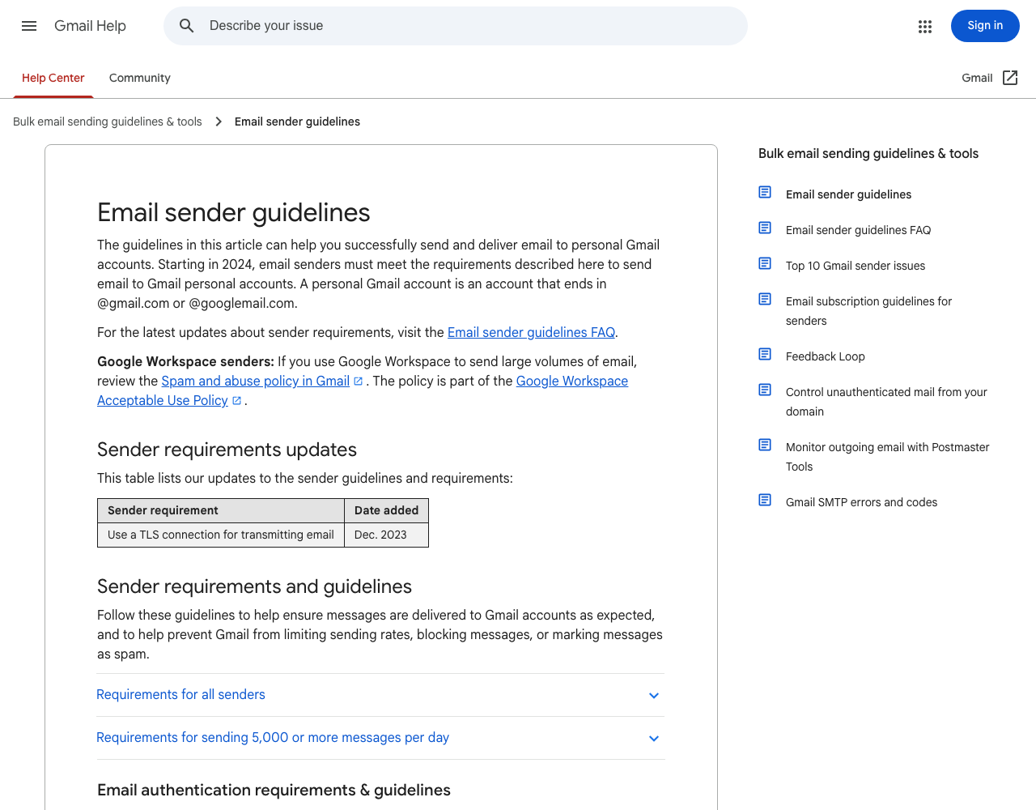1036x810 pixels.
Task: Click article icon beside Feedback Loop
Action: click(x=765, y=354)
